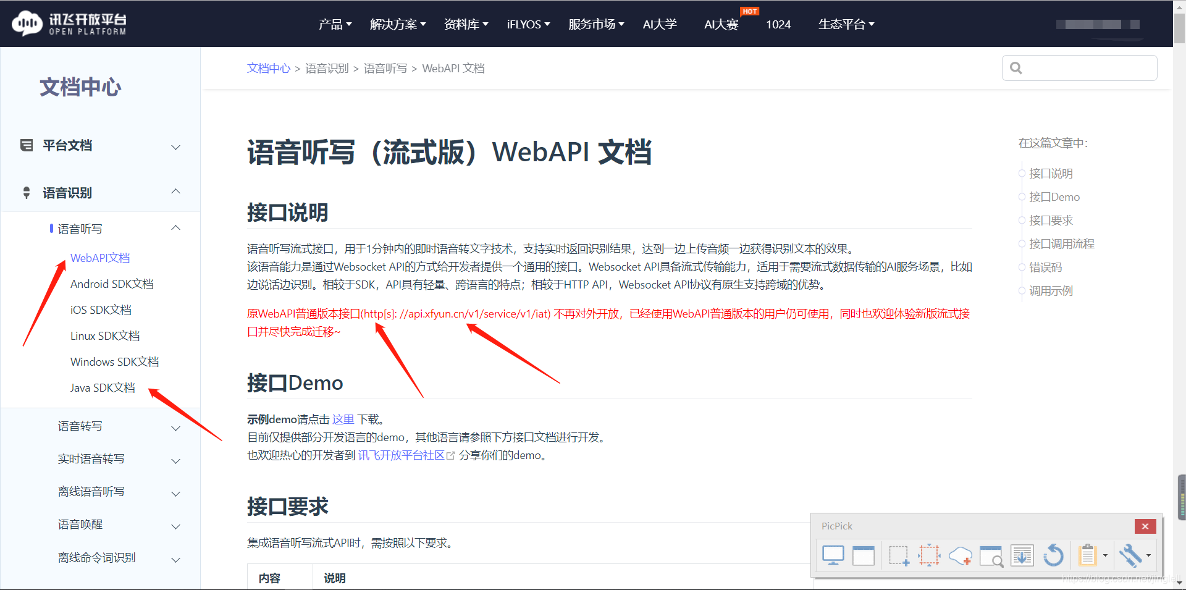Screen dimensions: 1186x590
Task: Collapse 语音识别 section chevron
Action: tap(175, 192)
